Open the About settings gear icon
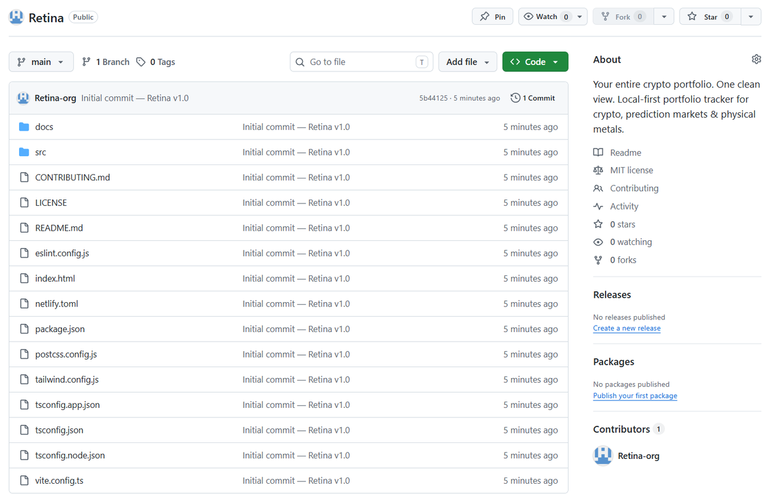Image resolution: width=765 pixels, height=494 pixels. pos(756,59)
